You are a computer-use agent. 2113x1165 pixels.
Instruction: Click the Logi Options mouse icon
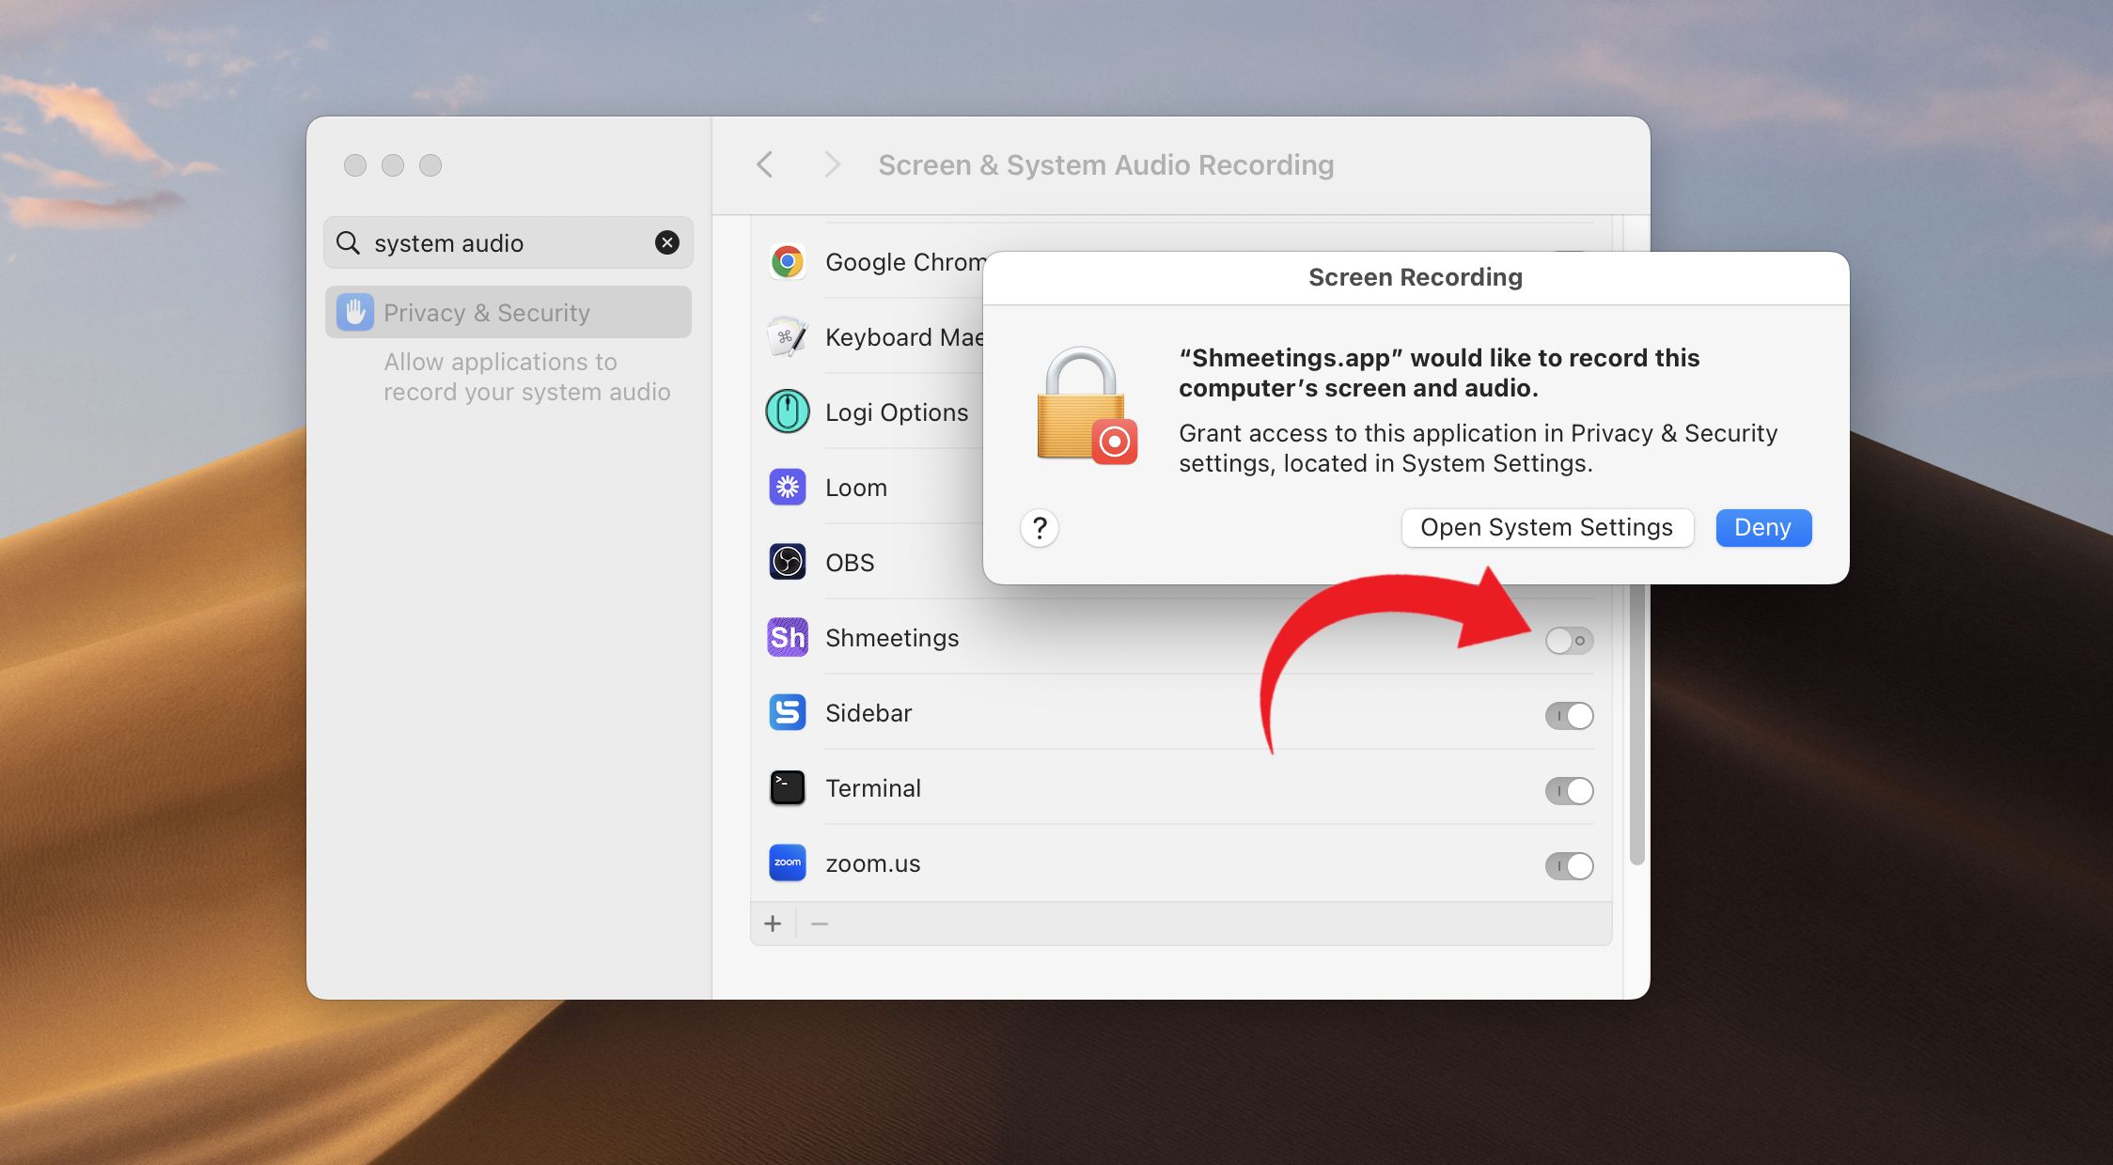click(787, 412)
